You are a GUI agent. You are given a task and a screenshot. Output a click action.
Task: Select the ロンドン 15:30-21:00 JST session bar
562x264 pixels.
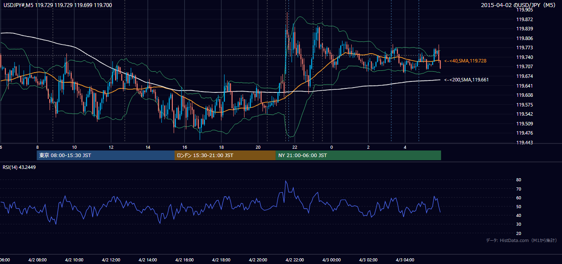coord(225,155)
